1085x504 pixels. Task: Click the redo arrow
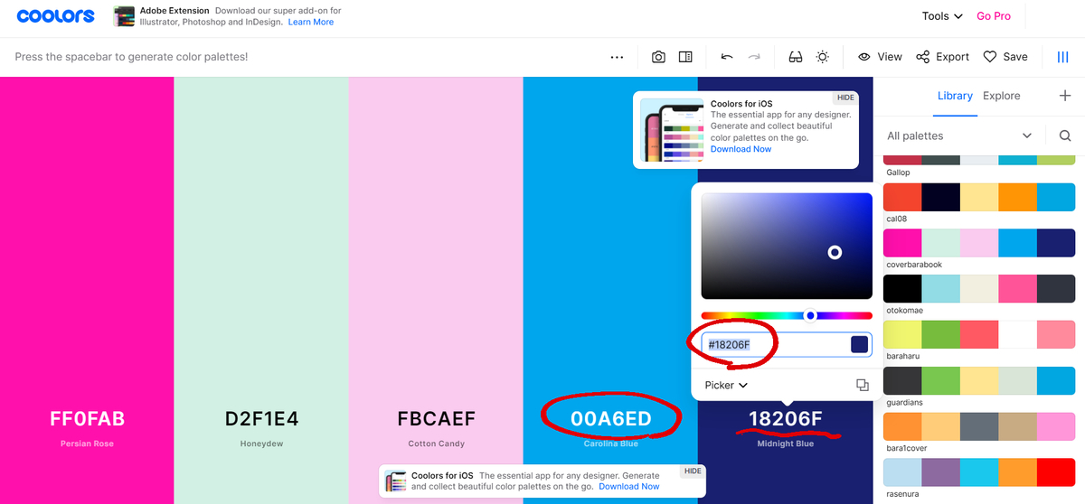coord(754,57)
